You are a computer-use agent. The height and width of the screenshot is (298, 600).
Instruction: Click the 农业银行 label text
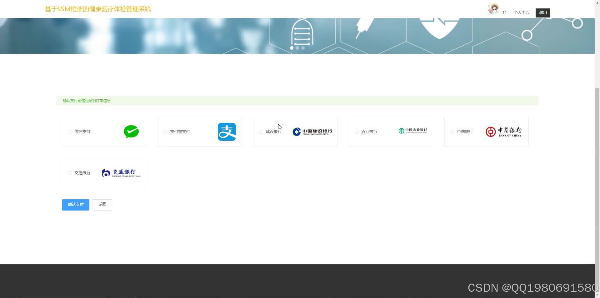pos(369,132)
